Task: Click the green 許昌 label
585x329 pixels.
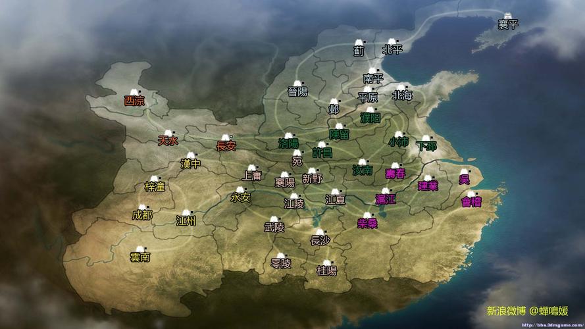Action: point(322,152)
